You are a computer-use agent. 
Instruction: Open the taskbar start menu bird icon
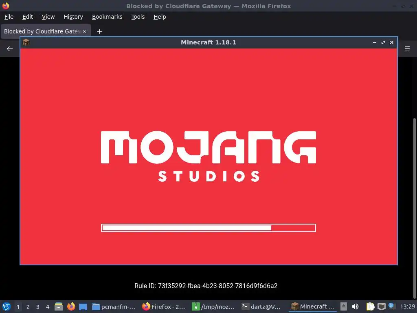(7, 306)
